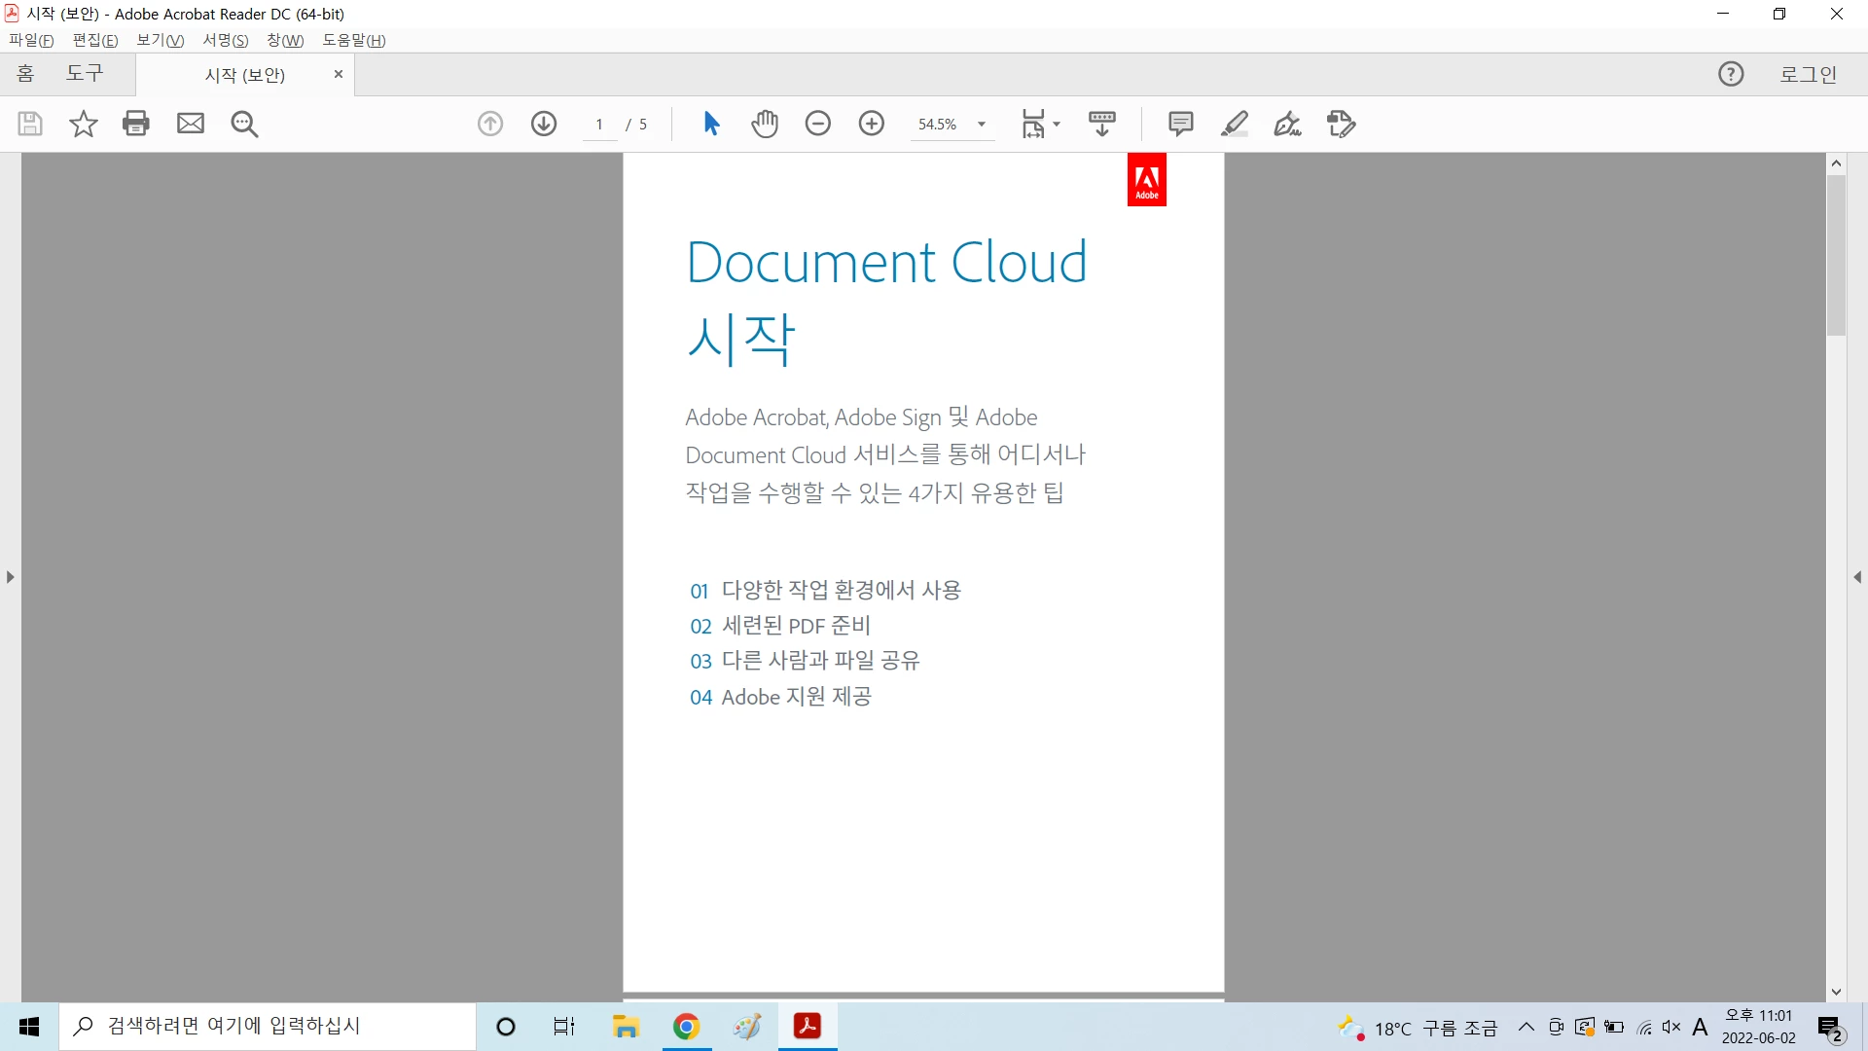Expand the right tools pane
The height and width of the screenshot is (1051, 1868).
1857,577
